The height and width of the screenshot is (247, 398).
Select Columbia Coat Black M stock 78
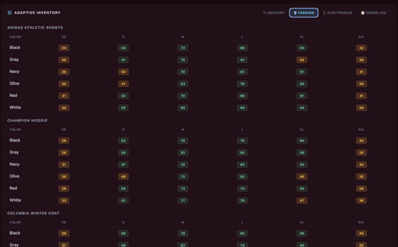[183, 233]
